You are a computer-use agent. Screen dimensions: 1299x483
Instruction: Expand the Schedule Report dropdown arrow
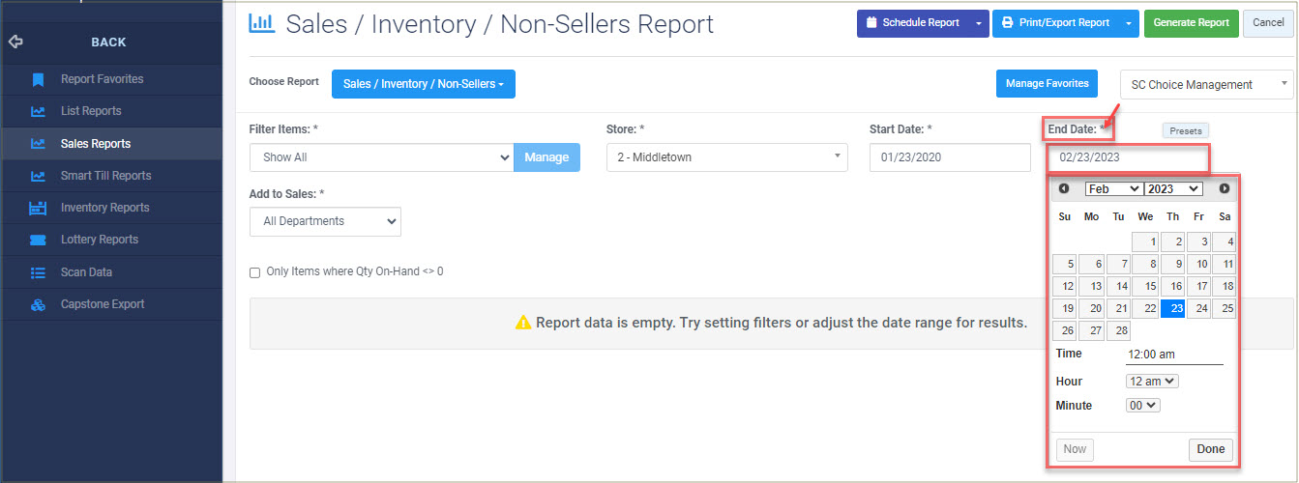(x=979, y=23)
